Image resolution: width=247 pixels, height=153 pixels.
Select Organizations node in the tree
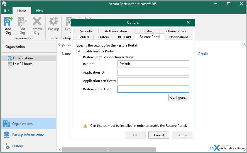(28, 58)
